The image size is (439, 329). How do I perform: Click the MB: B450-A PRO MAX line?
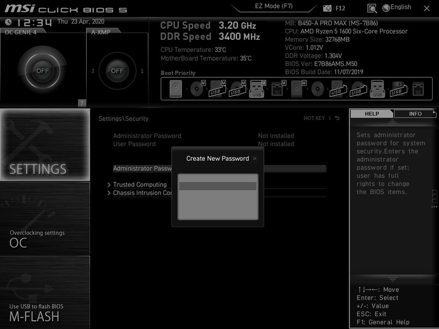point(331,23)
